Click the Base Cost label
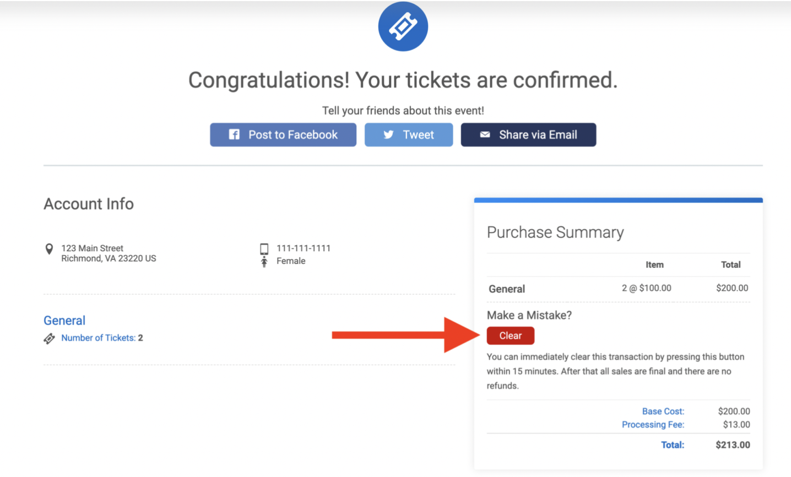Image resolution: width=791 pixels, height=477 pixels. (x=663, y=411)
